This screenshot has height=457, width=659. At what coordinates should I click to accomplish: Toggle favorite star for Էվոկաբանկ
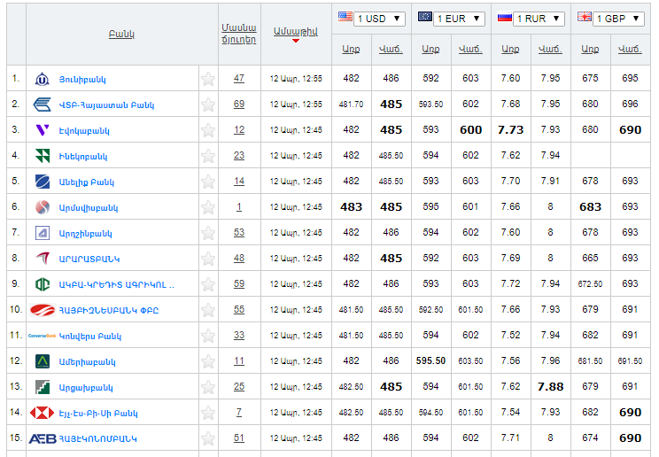[208, 130]
